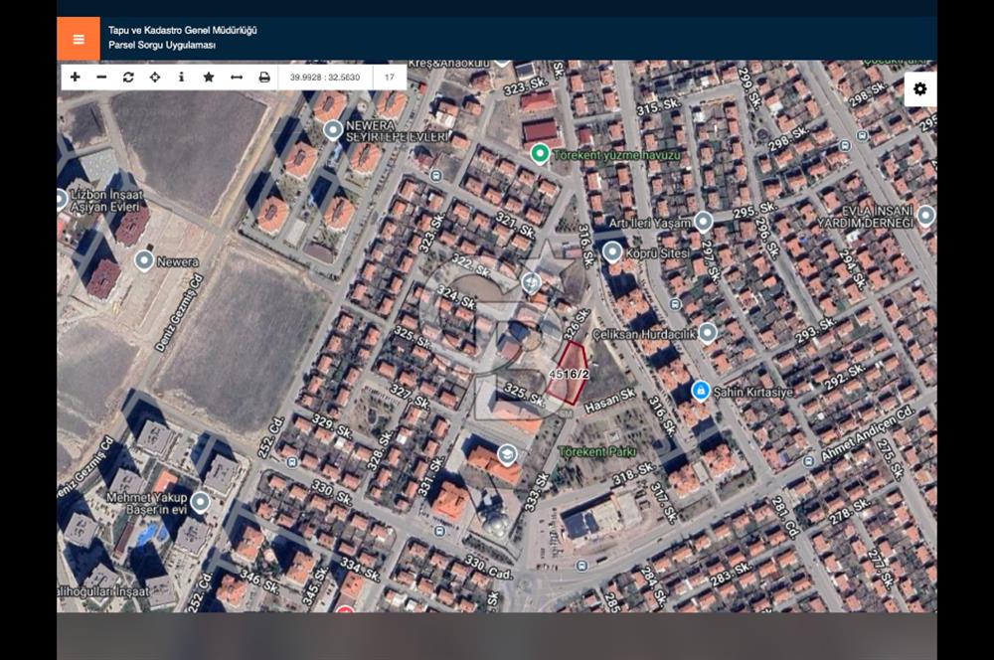Viewport: 994px width, 660px height.
Task: Click the 292. Sk. street label
Action: click(844, 377)
